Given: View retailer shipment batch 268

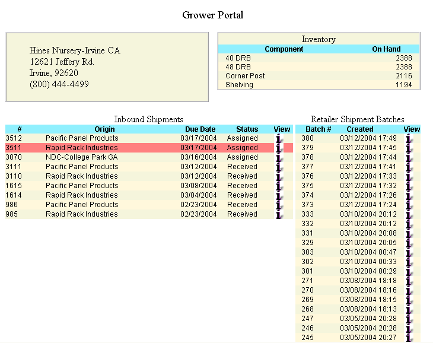Looking at the screenshot, I should pos(409,309).
